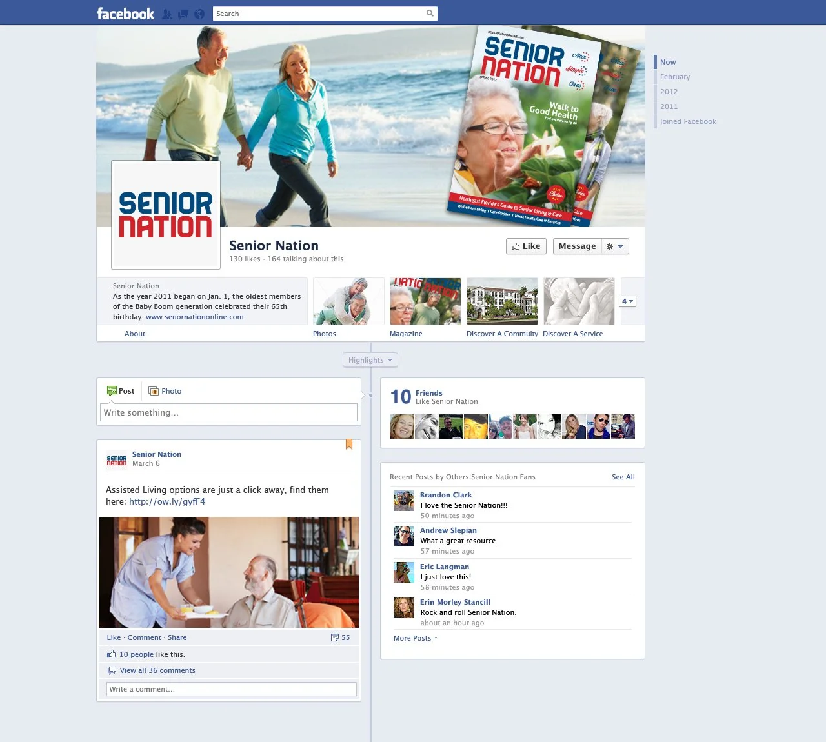Select the Photo tab in composer

tap(165, 391)
